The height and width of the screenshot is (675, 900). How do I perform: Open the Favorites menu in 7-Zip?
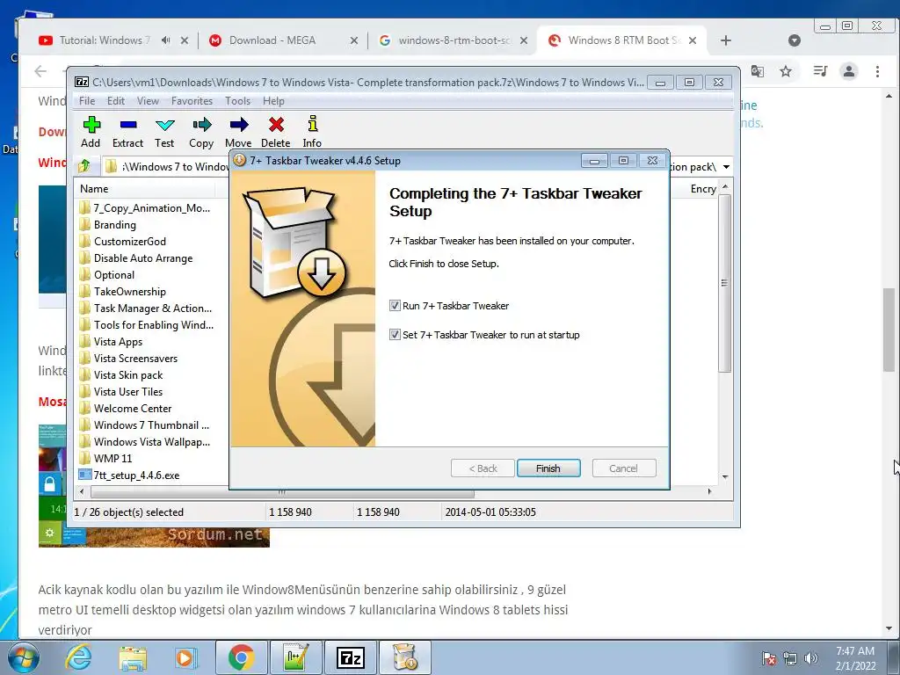coord(192,101)
